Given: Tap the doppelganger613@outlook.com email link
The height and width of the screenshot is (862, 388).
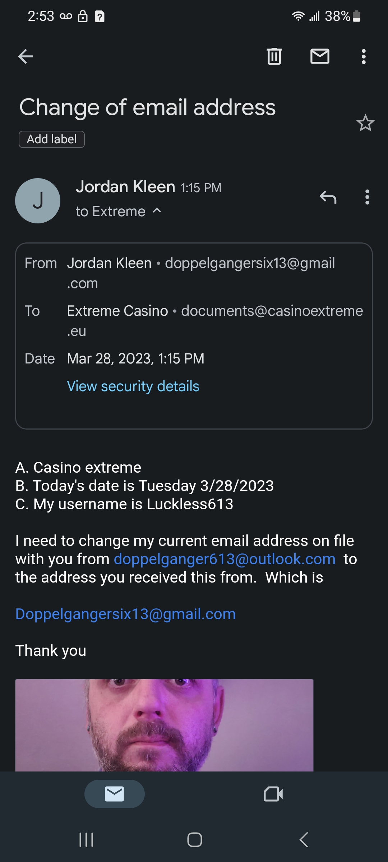Looking at the screenshot, I should 225,559.
